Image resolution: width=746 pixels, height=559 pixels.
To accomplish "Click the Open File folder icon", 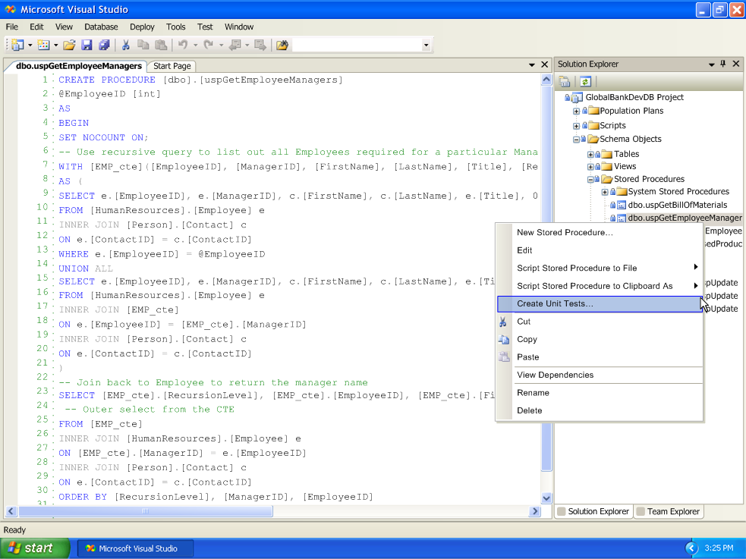I will tap(69, 46).
